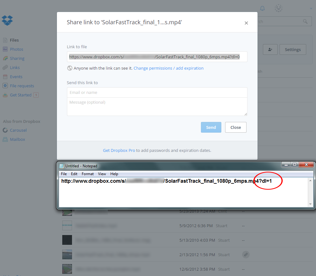The image size is (316, 276).
Task: Click the 12/6/2012 3:58 PM date text
Action: point(197,269)
